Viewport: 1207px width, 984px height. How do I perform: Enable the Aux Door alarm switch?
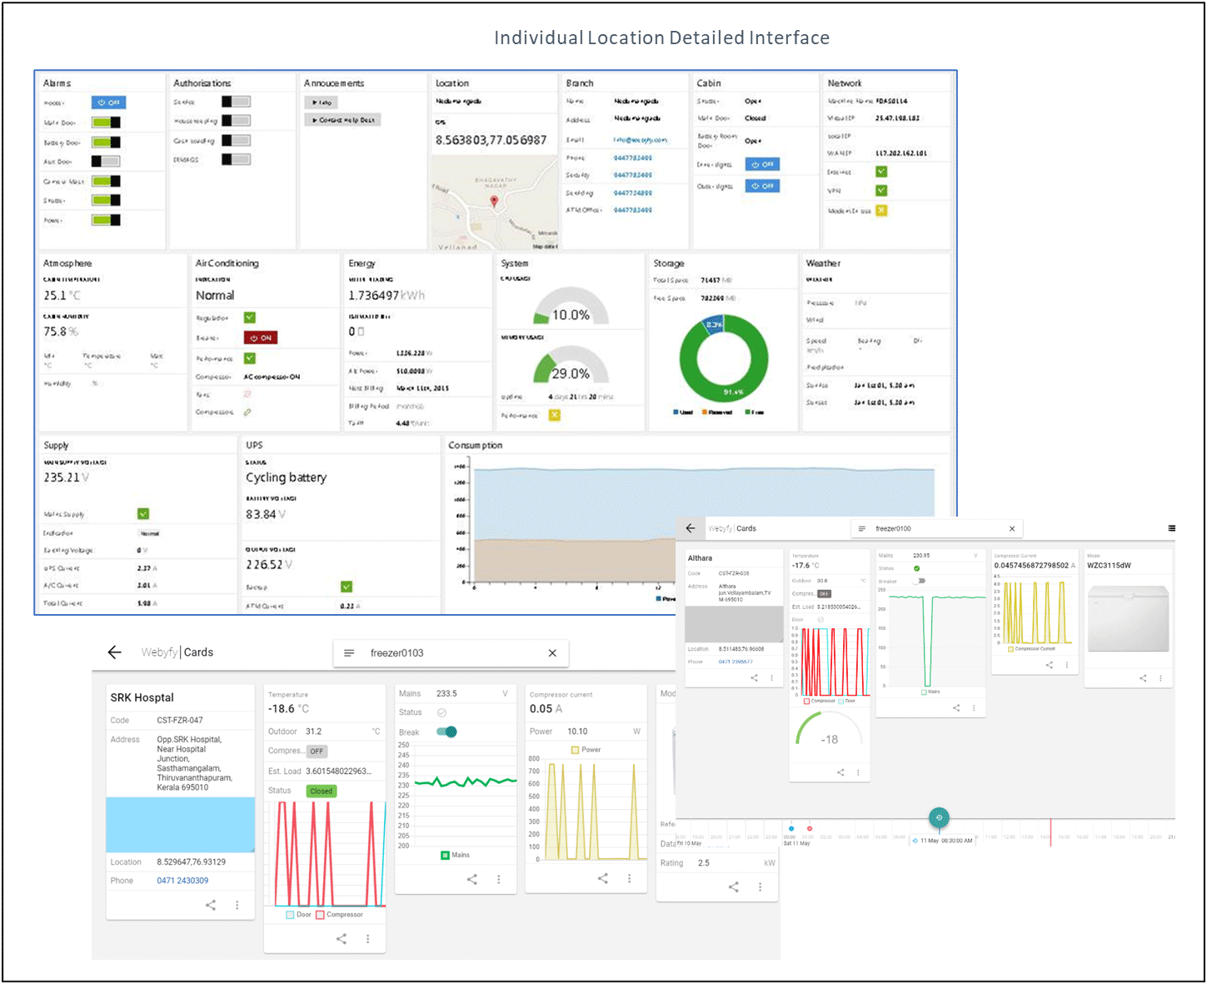tap(106, 162)
